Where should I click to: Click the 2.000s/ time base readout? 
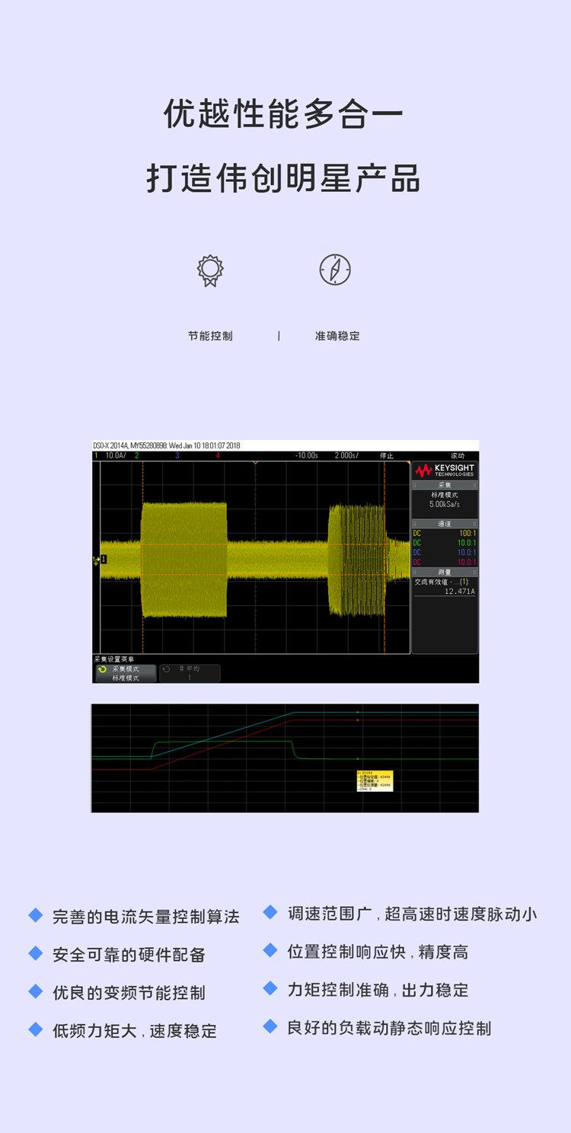pyautogui.click(x=346, y=455)
